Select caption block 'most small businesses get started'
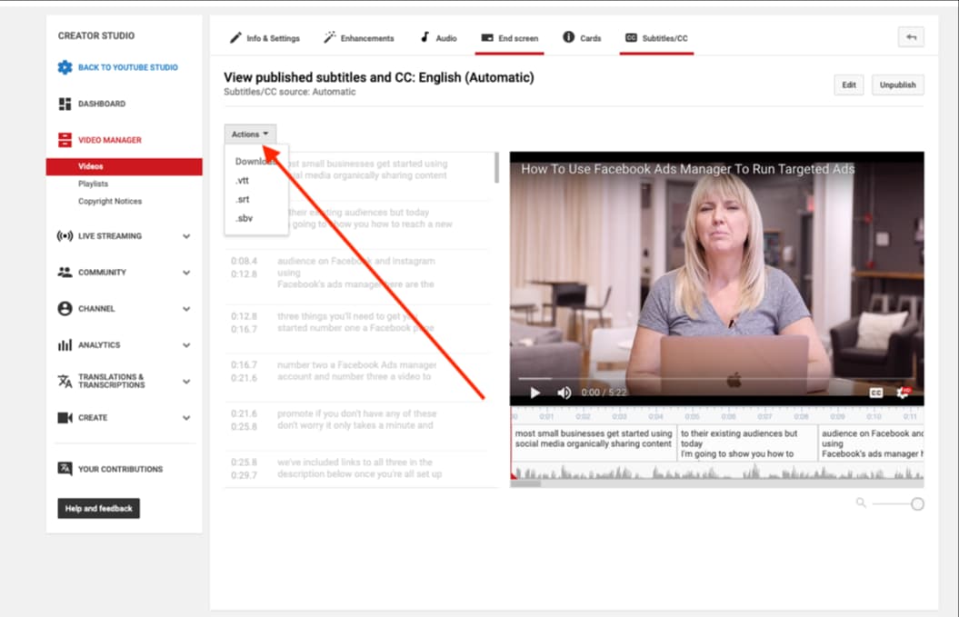This screenshot has width=959, height=617. point(594,443)
